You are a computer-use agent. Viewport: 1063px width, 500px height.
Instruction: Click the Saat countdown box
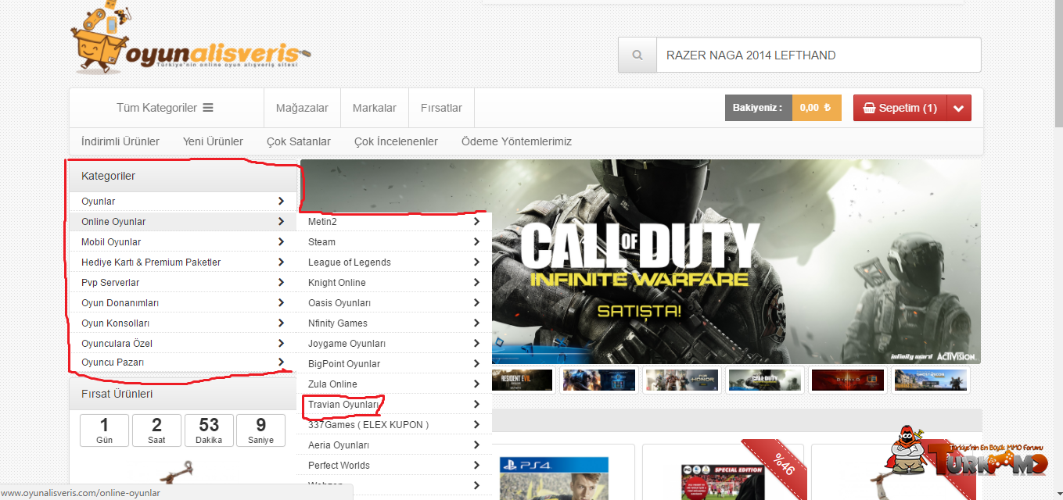point(156,430)
